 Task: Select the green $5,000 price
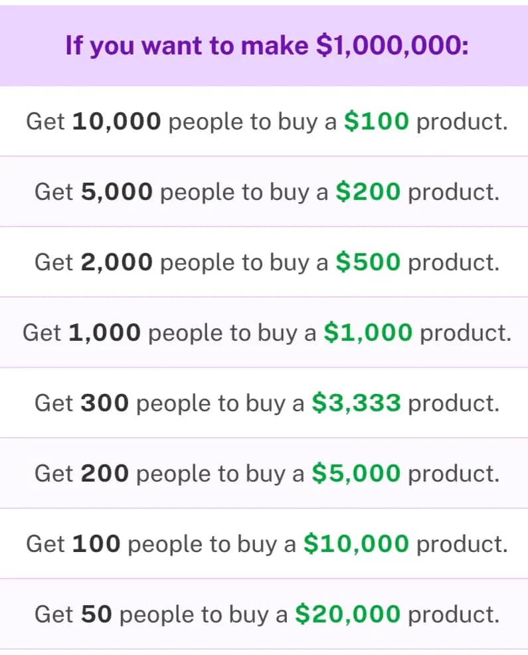[356, 474]
